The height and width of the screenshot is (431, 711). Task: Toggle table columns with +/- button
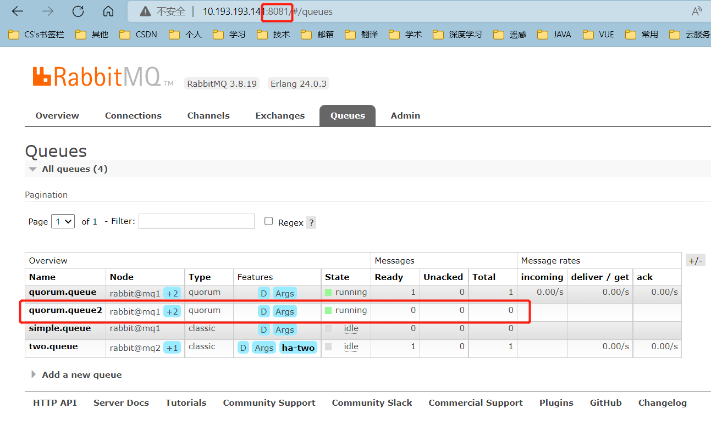click(x=696, y=261)
